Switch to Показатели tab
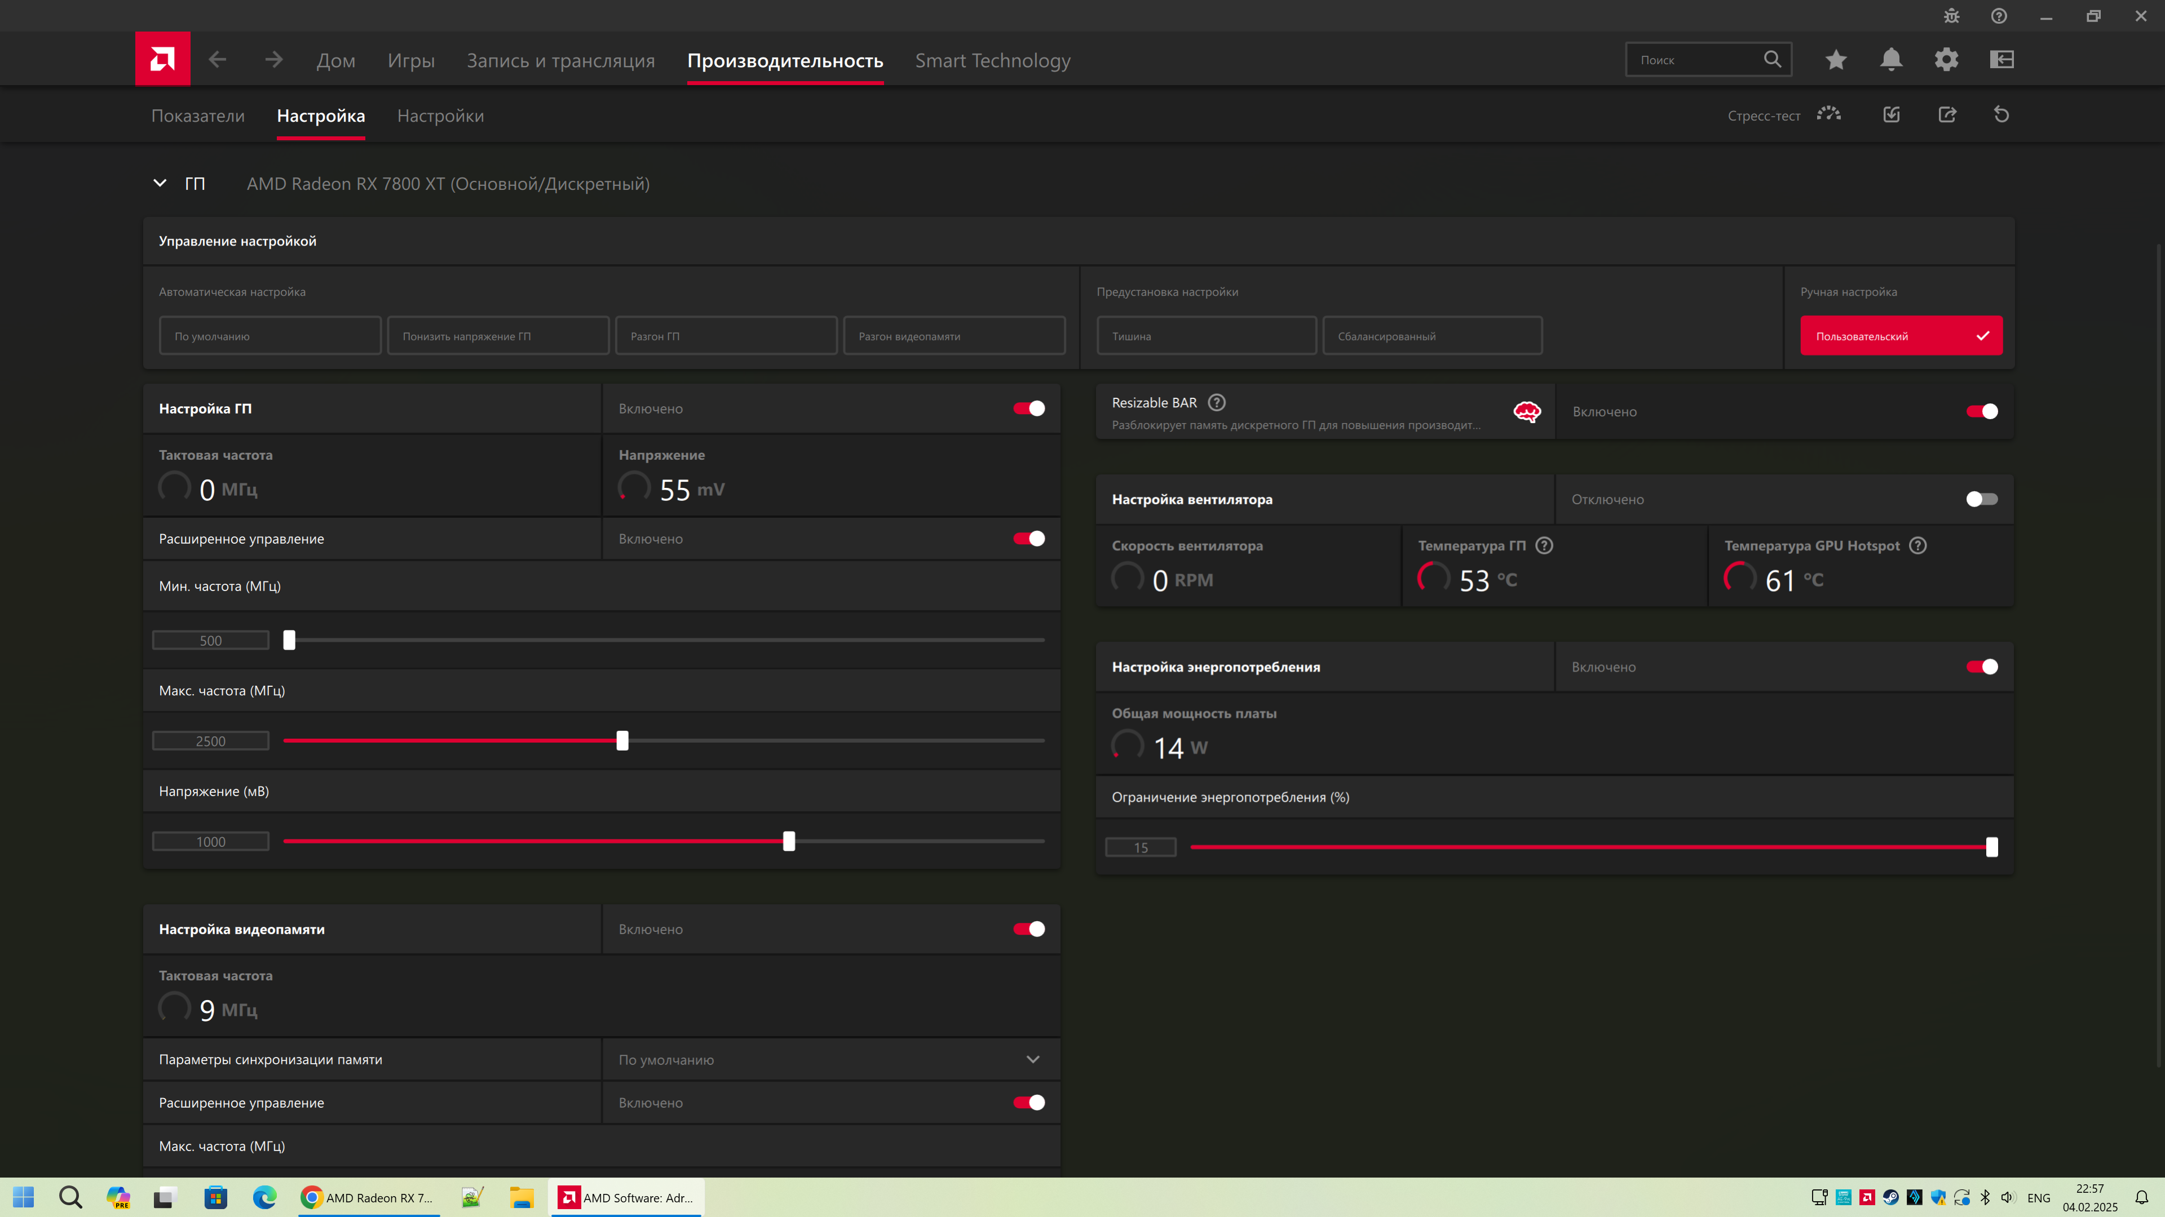 [x=197, y=116]
